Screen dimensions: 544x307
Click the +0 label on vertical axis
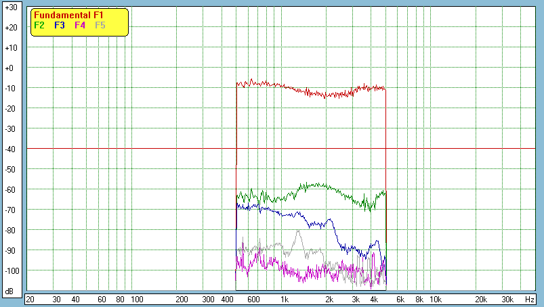(10, 68)
